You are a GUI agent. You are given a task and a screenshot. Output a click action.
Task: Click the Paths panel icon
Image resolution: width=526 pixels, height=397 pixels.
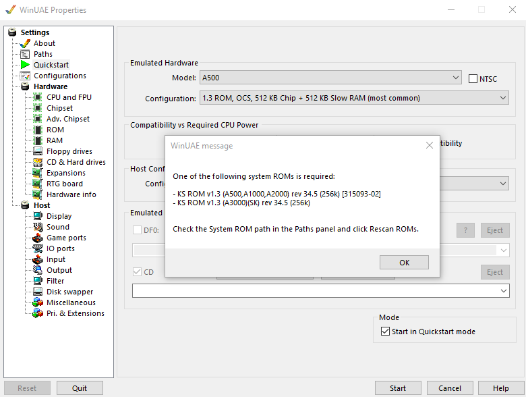(25, 55)
